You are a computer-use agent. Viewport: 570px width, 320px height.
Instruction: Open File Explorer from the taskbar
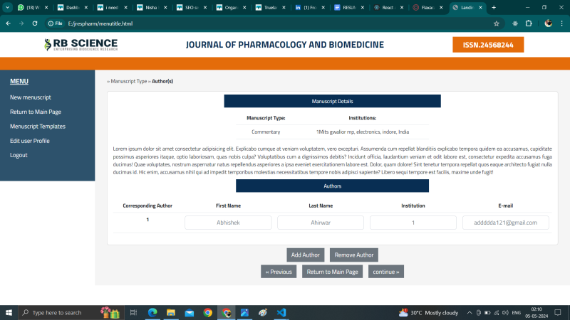coord(170,312)
